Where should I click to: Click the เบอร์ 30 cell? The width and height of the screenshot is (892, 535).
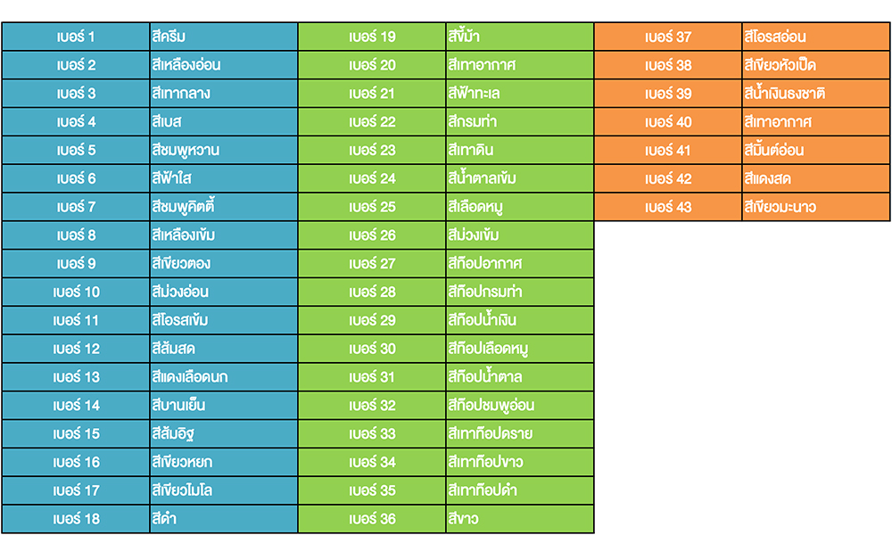click(372, 349)
